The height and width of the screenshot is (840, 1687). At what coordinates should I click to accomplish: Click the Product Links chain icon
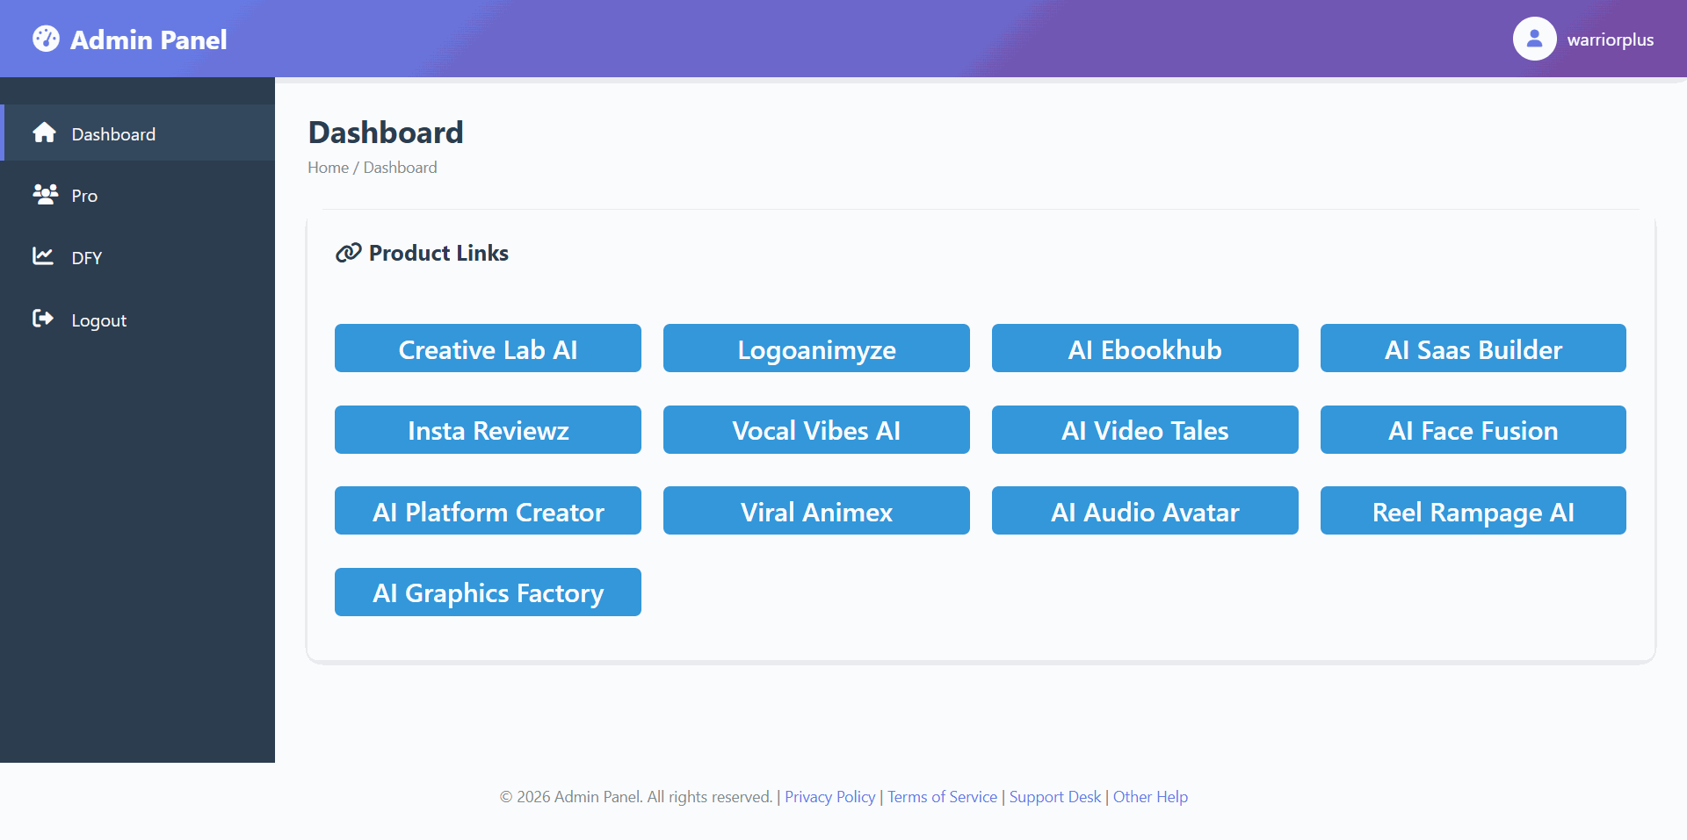coord(349,253)
